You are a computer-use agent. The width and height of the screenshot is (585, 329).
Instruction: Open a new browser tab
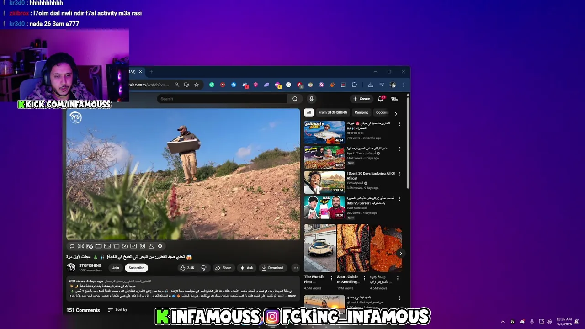point(152,72)
